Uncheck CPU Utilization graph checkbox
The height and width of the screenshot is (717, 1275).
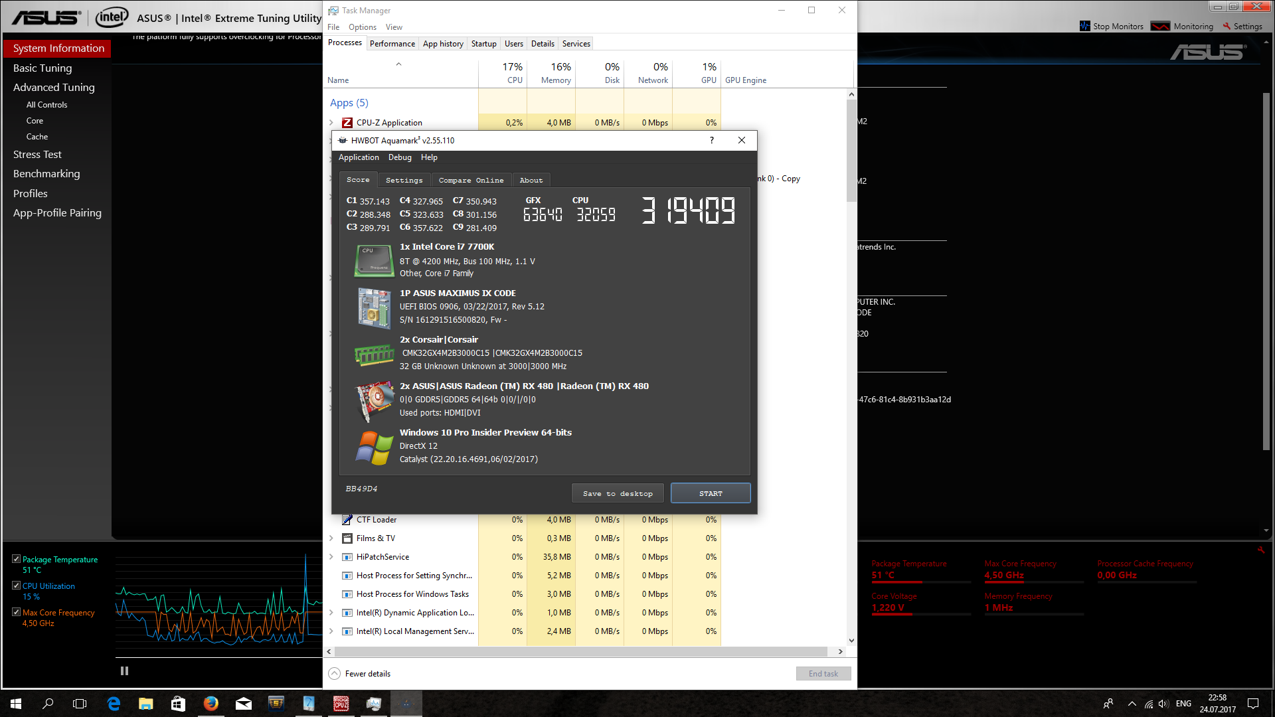(16, 586)
